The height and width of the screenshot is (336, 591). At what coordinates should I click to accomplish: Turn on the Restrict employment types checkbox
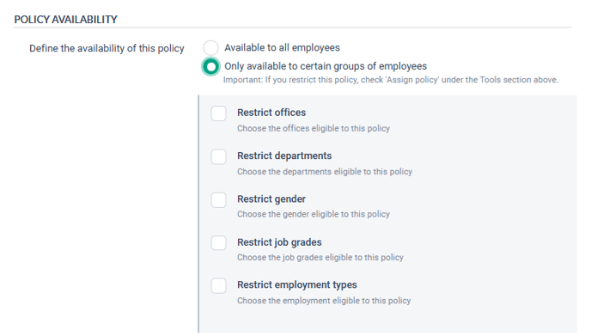pos(218,286)
